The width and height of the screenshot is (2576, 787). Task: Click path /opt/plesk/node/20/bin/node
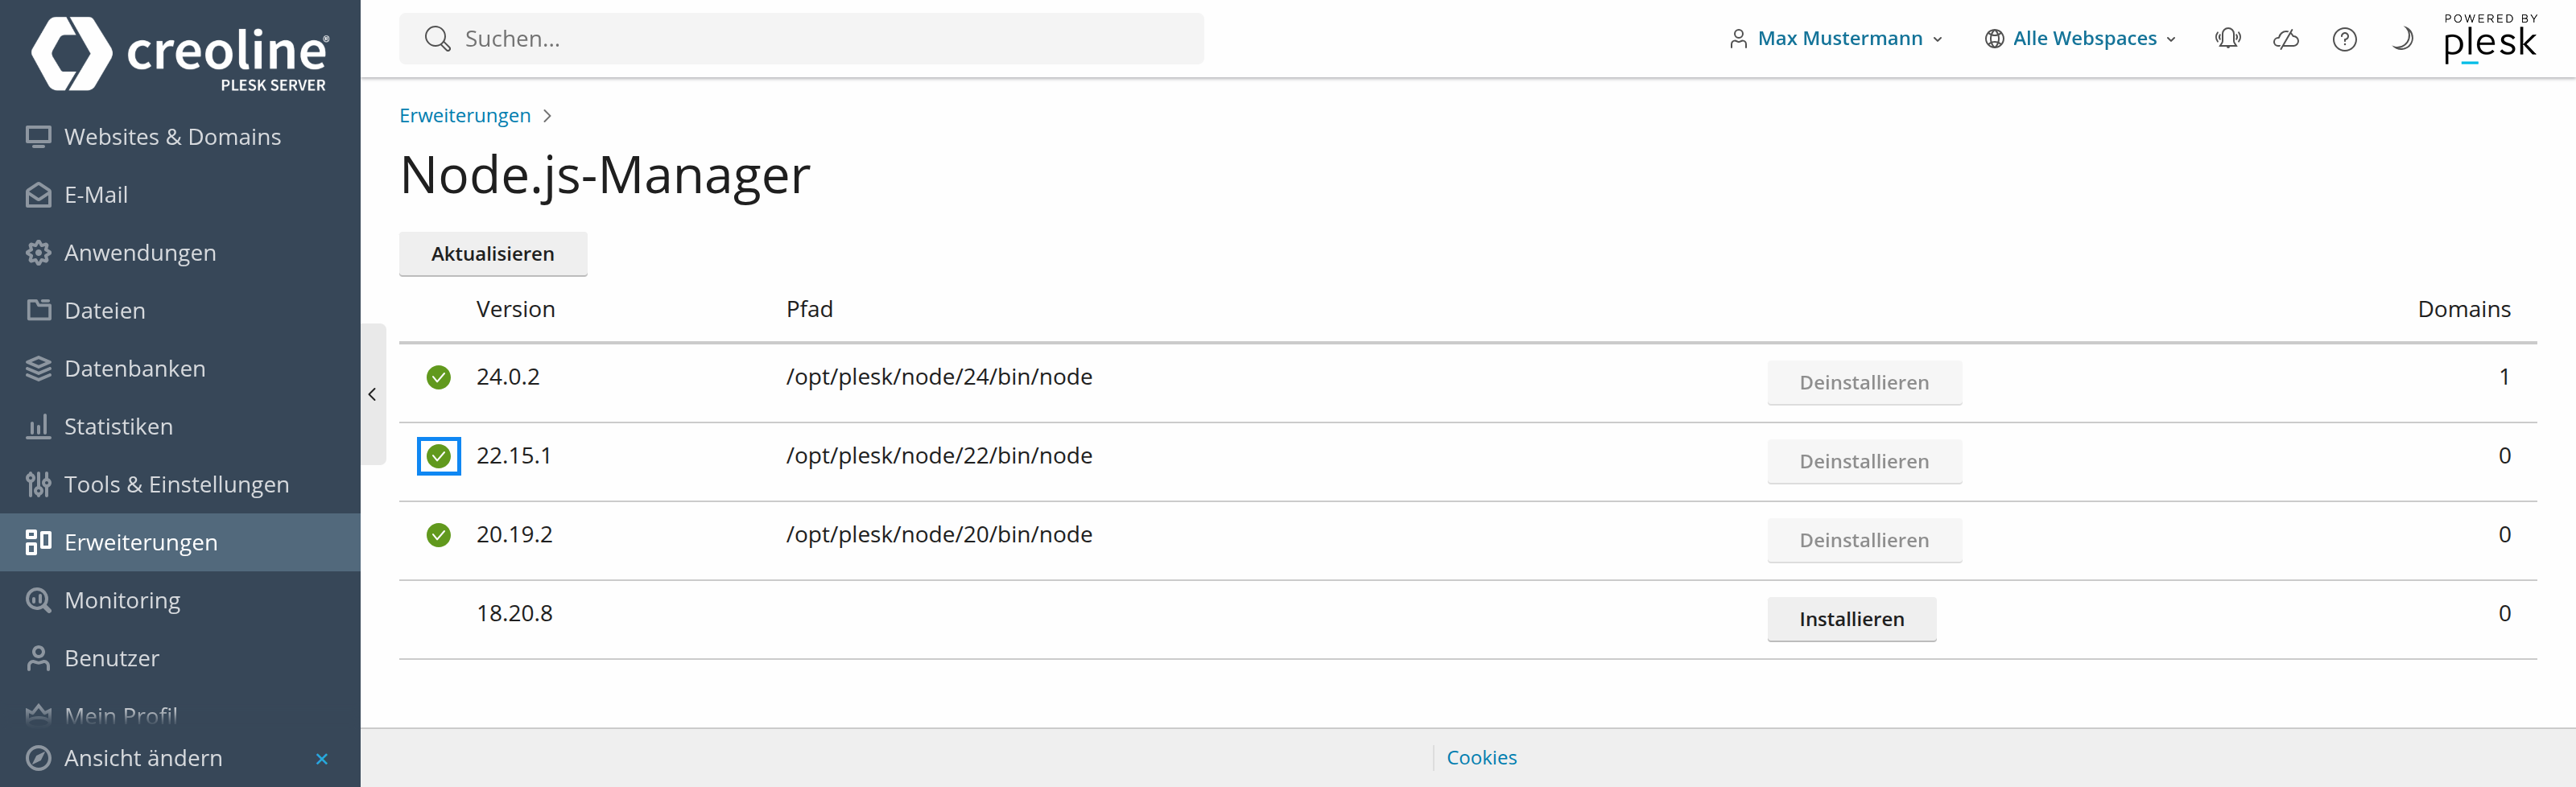point(939,535)
